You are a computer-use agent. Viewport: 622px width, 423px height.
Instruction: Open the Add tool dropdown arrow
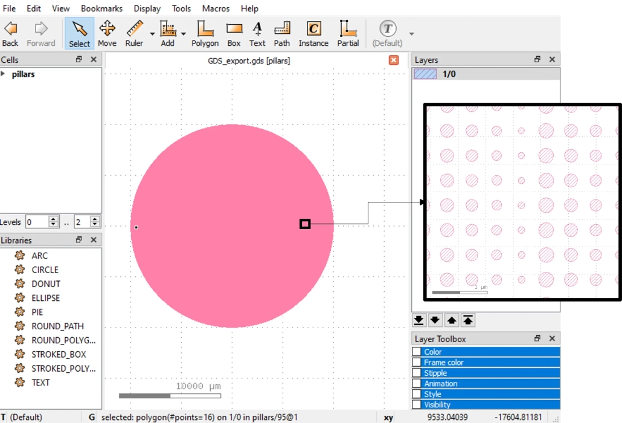[183, 34]
